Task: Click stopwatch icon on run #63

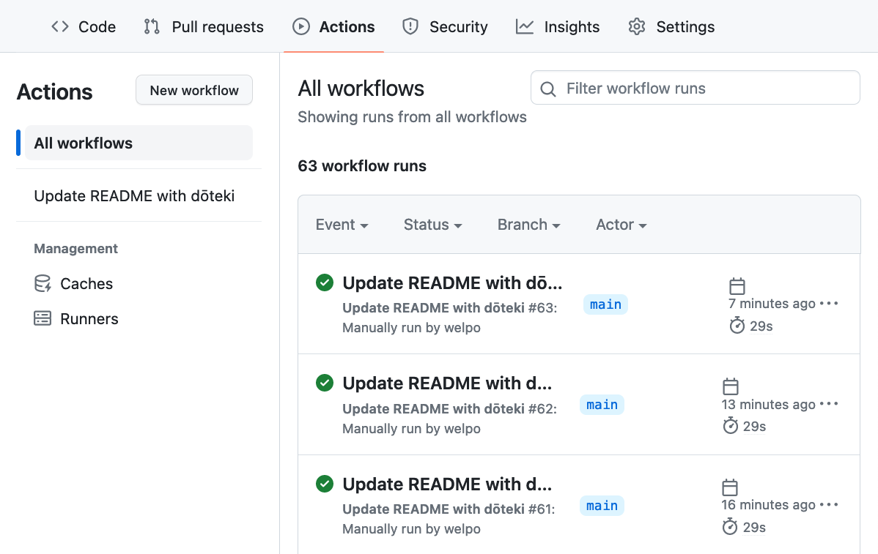Action: (737, 326)
